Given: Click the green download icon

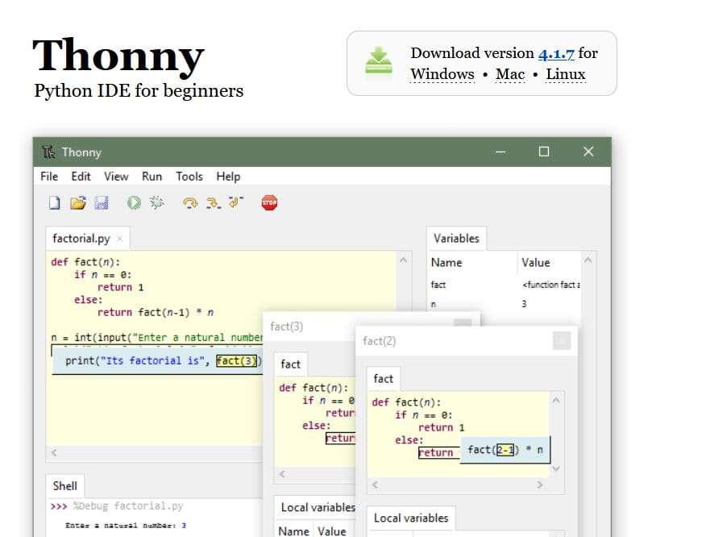Looking at the screenshot, I should click(378, 60).
